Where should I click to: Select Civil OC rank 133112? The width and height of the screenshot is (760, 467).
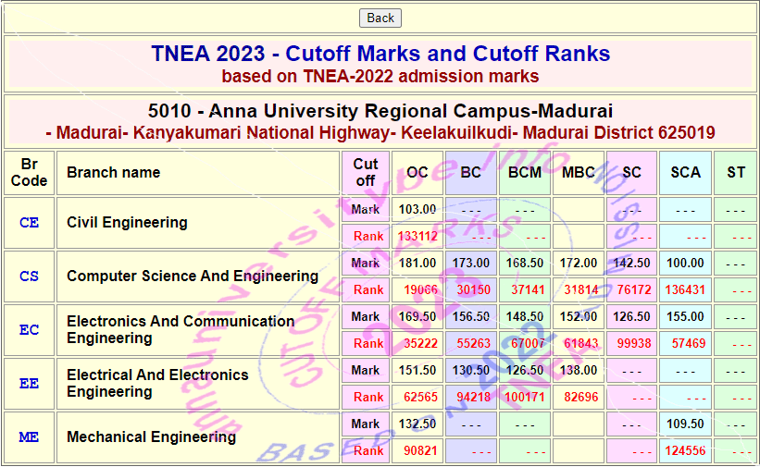click(x=417, y=236)
